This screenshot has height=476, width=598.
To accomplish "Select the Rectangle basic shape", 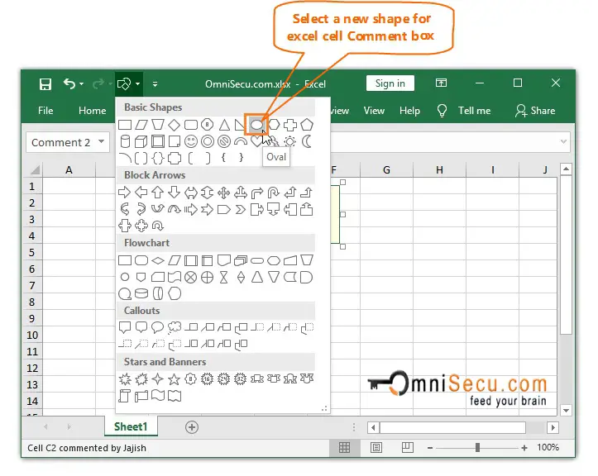I will 125,125.
